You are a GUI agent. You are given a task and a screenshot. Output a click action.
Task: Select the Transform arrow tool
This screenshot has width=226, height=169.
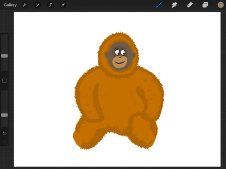(x=63, y=5)
